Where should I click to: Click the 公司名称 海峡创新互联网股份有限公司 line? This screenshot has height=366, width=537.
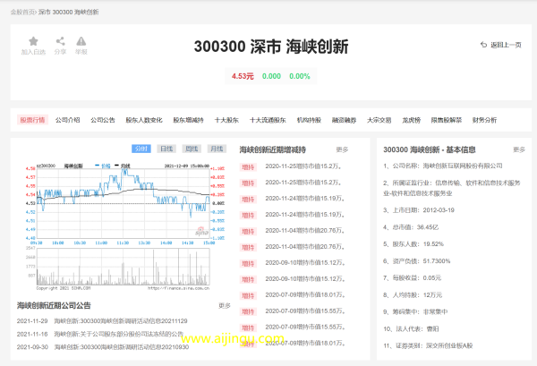pos(442,166)
